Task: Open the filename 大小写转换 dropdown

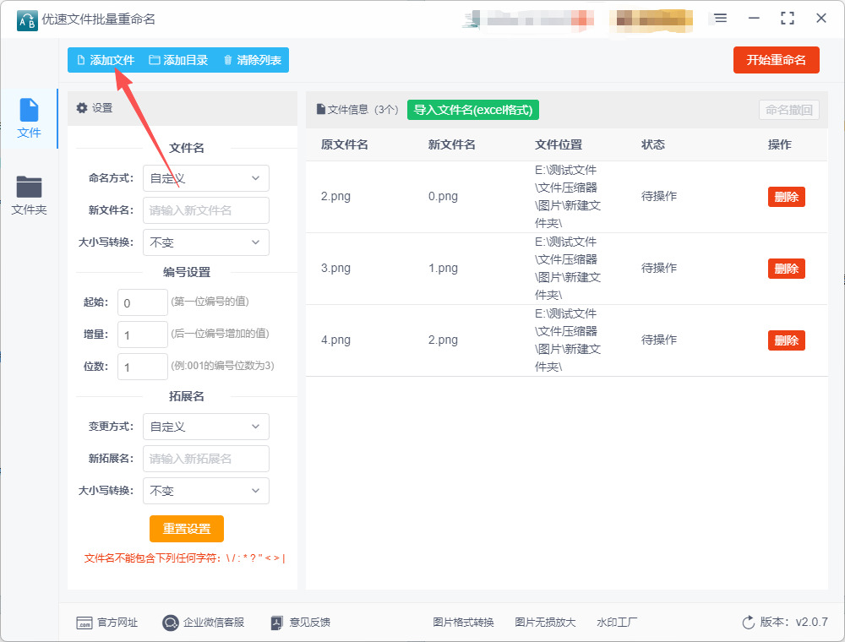Action: [206, 242]
